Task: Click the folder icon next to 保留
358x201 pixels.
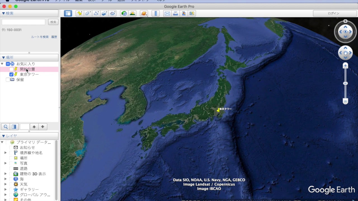Action: coord(12,80)
